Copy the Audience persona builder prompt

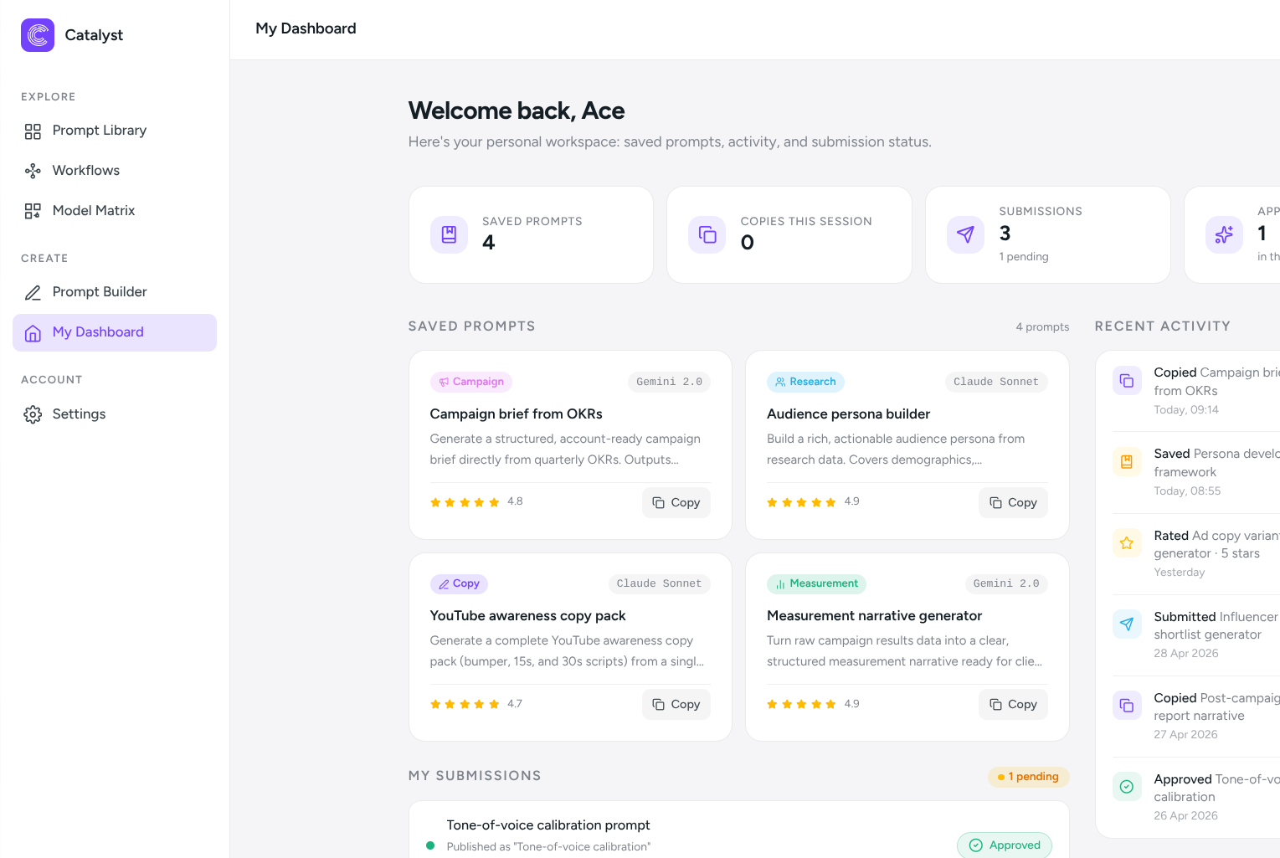tap(1013, 502)
